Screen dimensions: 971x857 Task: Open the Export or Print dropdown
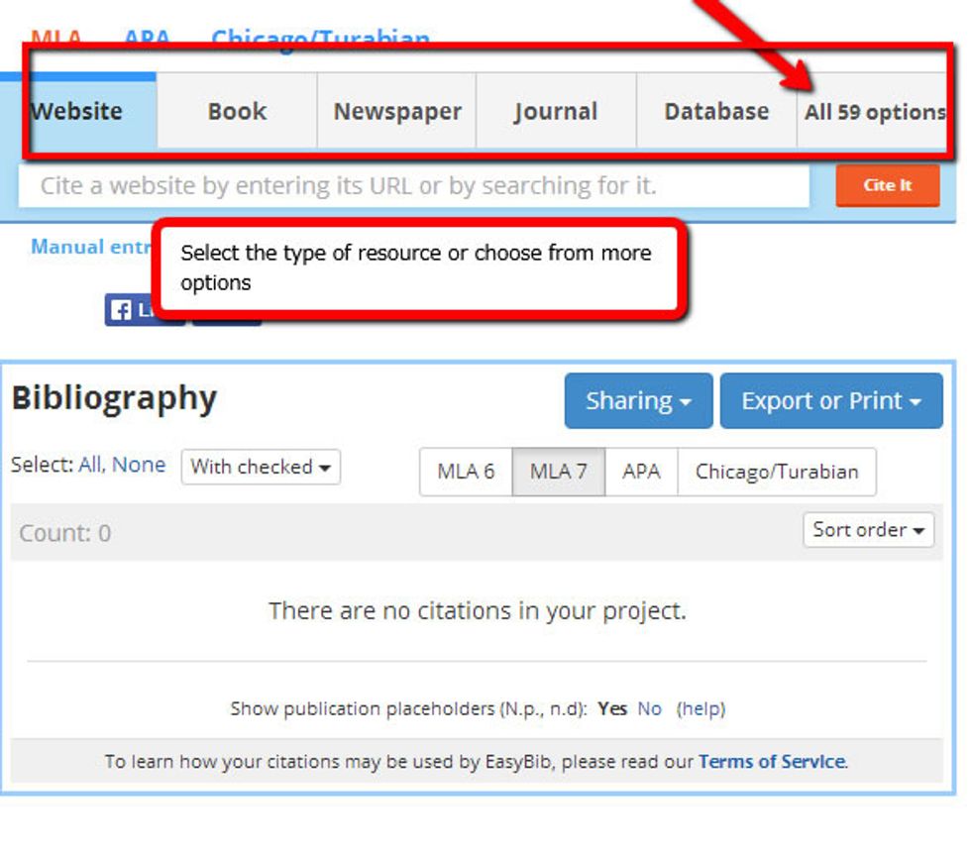831,401
